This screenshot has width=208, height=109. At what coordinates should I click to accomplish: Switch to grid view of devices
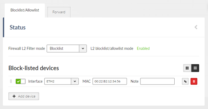pyautogui.click(x=187, y=68)
